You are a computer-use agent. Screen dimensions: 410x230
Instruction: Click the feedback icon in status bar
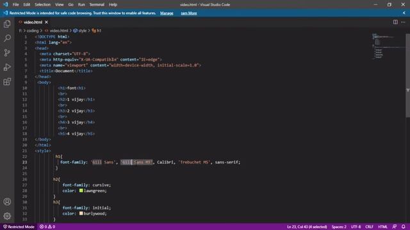click(x=395, y=227)
